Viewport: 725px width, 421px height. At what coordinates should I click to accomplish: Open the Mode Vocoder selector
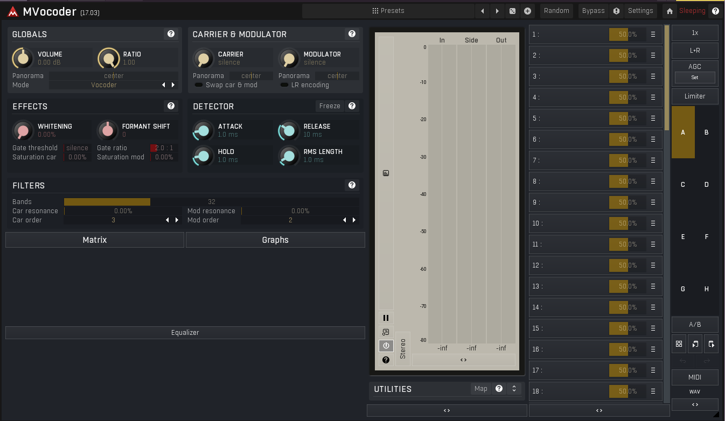104,85
